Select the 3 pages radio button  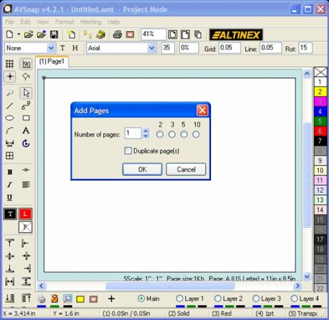coord(172,135)
